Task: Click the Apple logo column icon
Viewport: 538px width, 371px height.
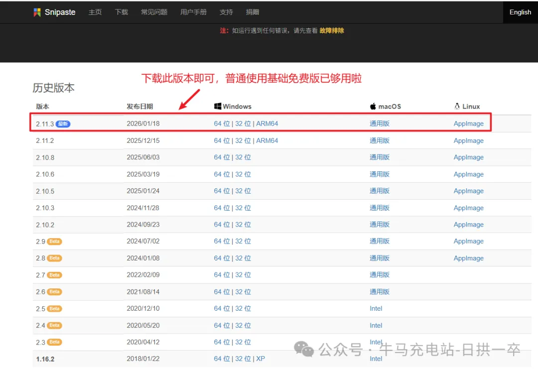Action: click(x=373, y=106)
